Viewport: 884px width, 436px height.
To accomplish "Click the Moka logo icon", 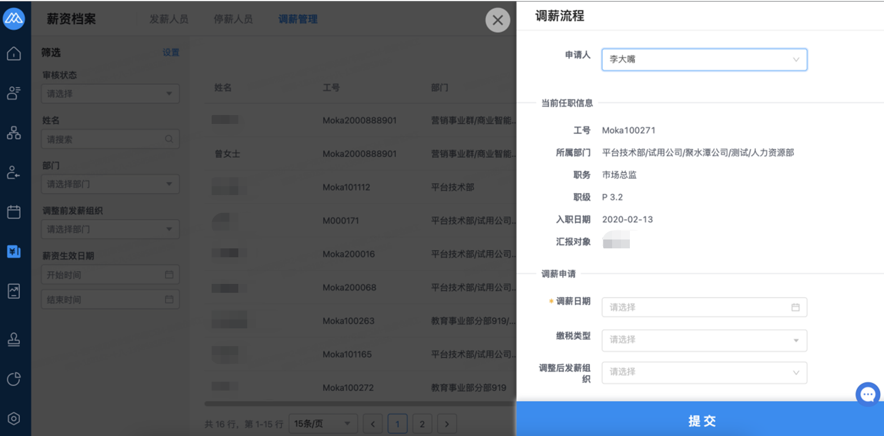I will [14, 19].
